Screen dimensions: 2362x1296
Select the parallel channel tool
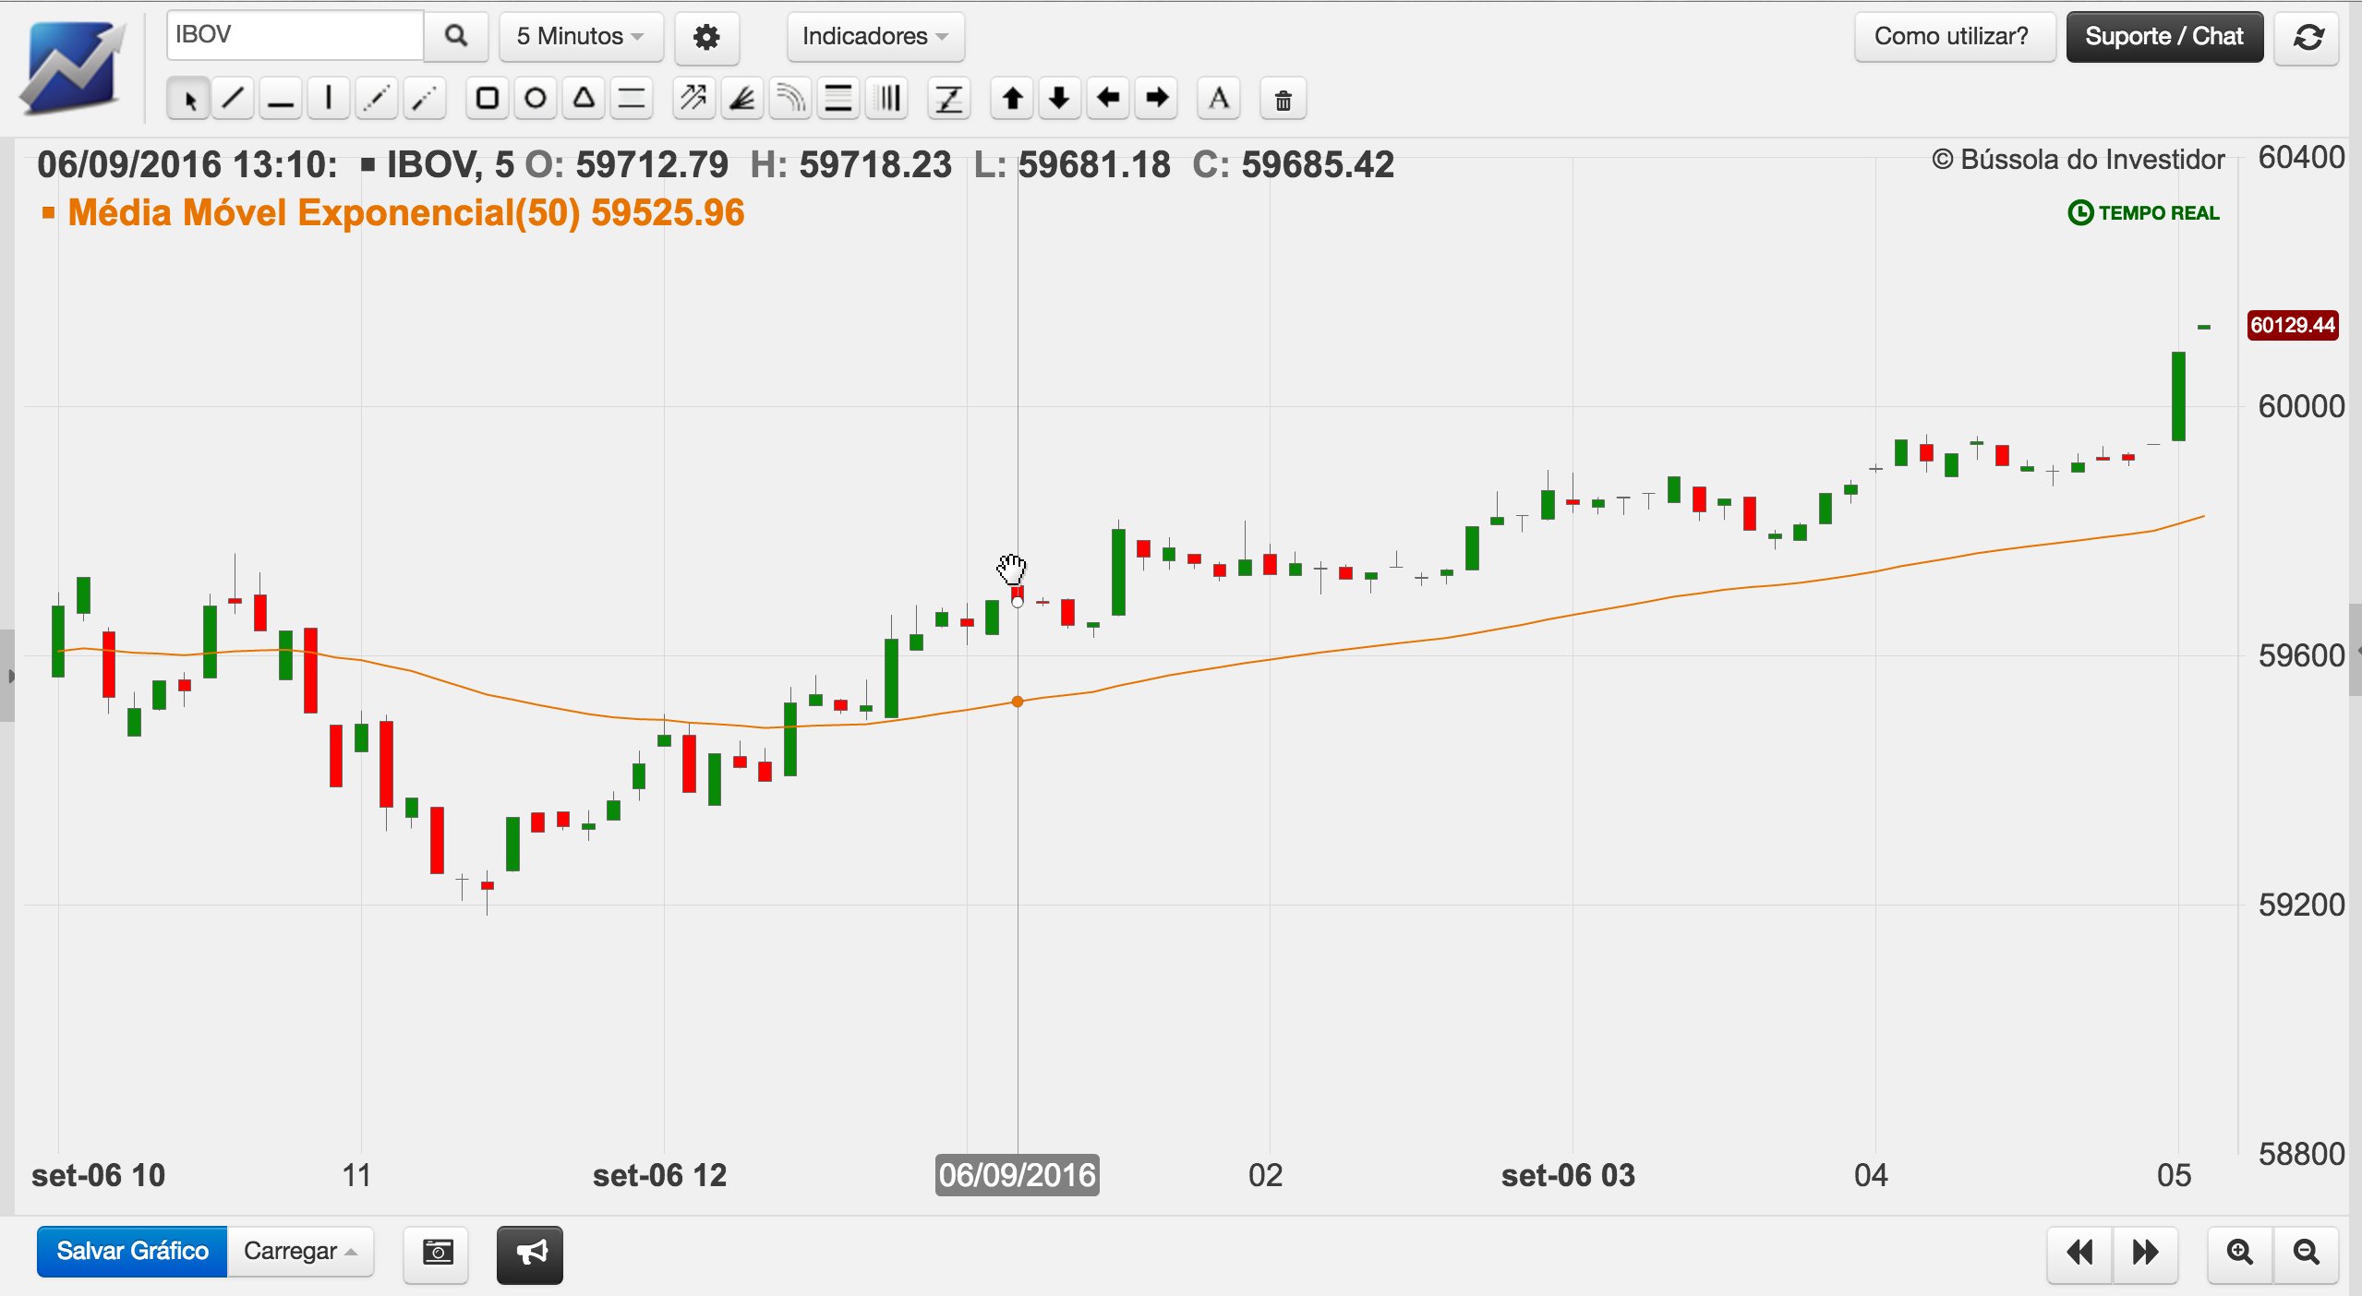(x=632, y=99)
